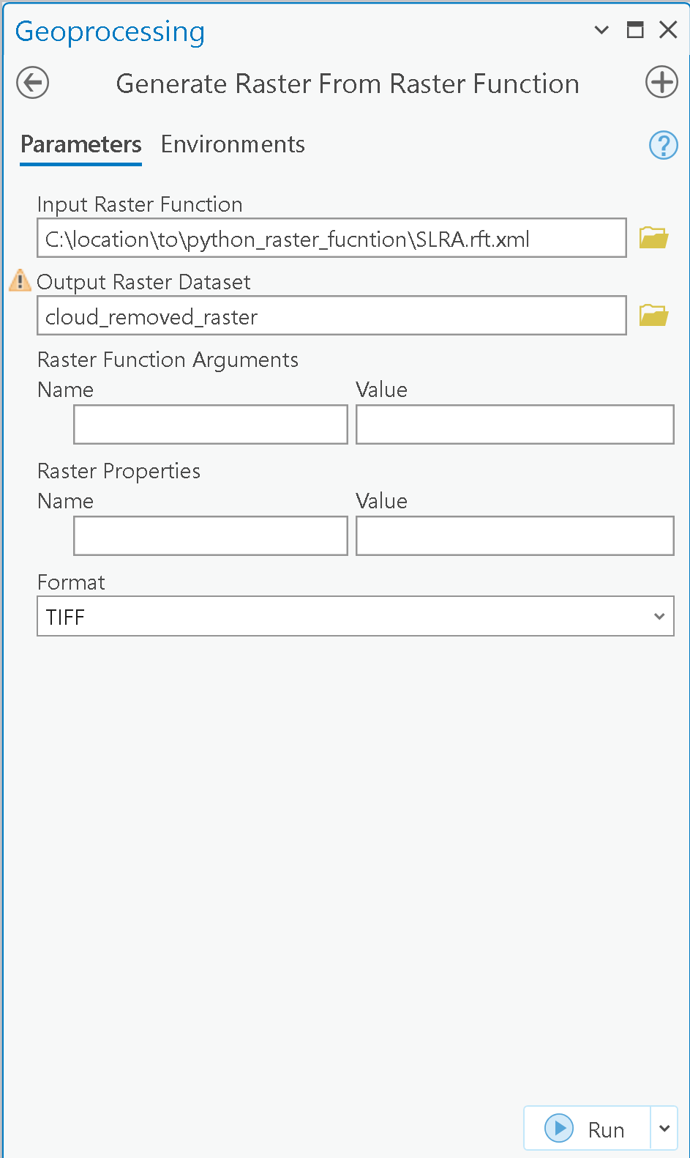Click the plus icon beside the tool title
The width and height of the screenshot is (690, 1158).
[661, 82]
